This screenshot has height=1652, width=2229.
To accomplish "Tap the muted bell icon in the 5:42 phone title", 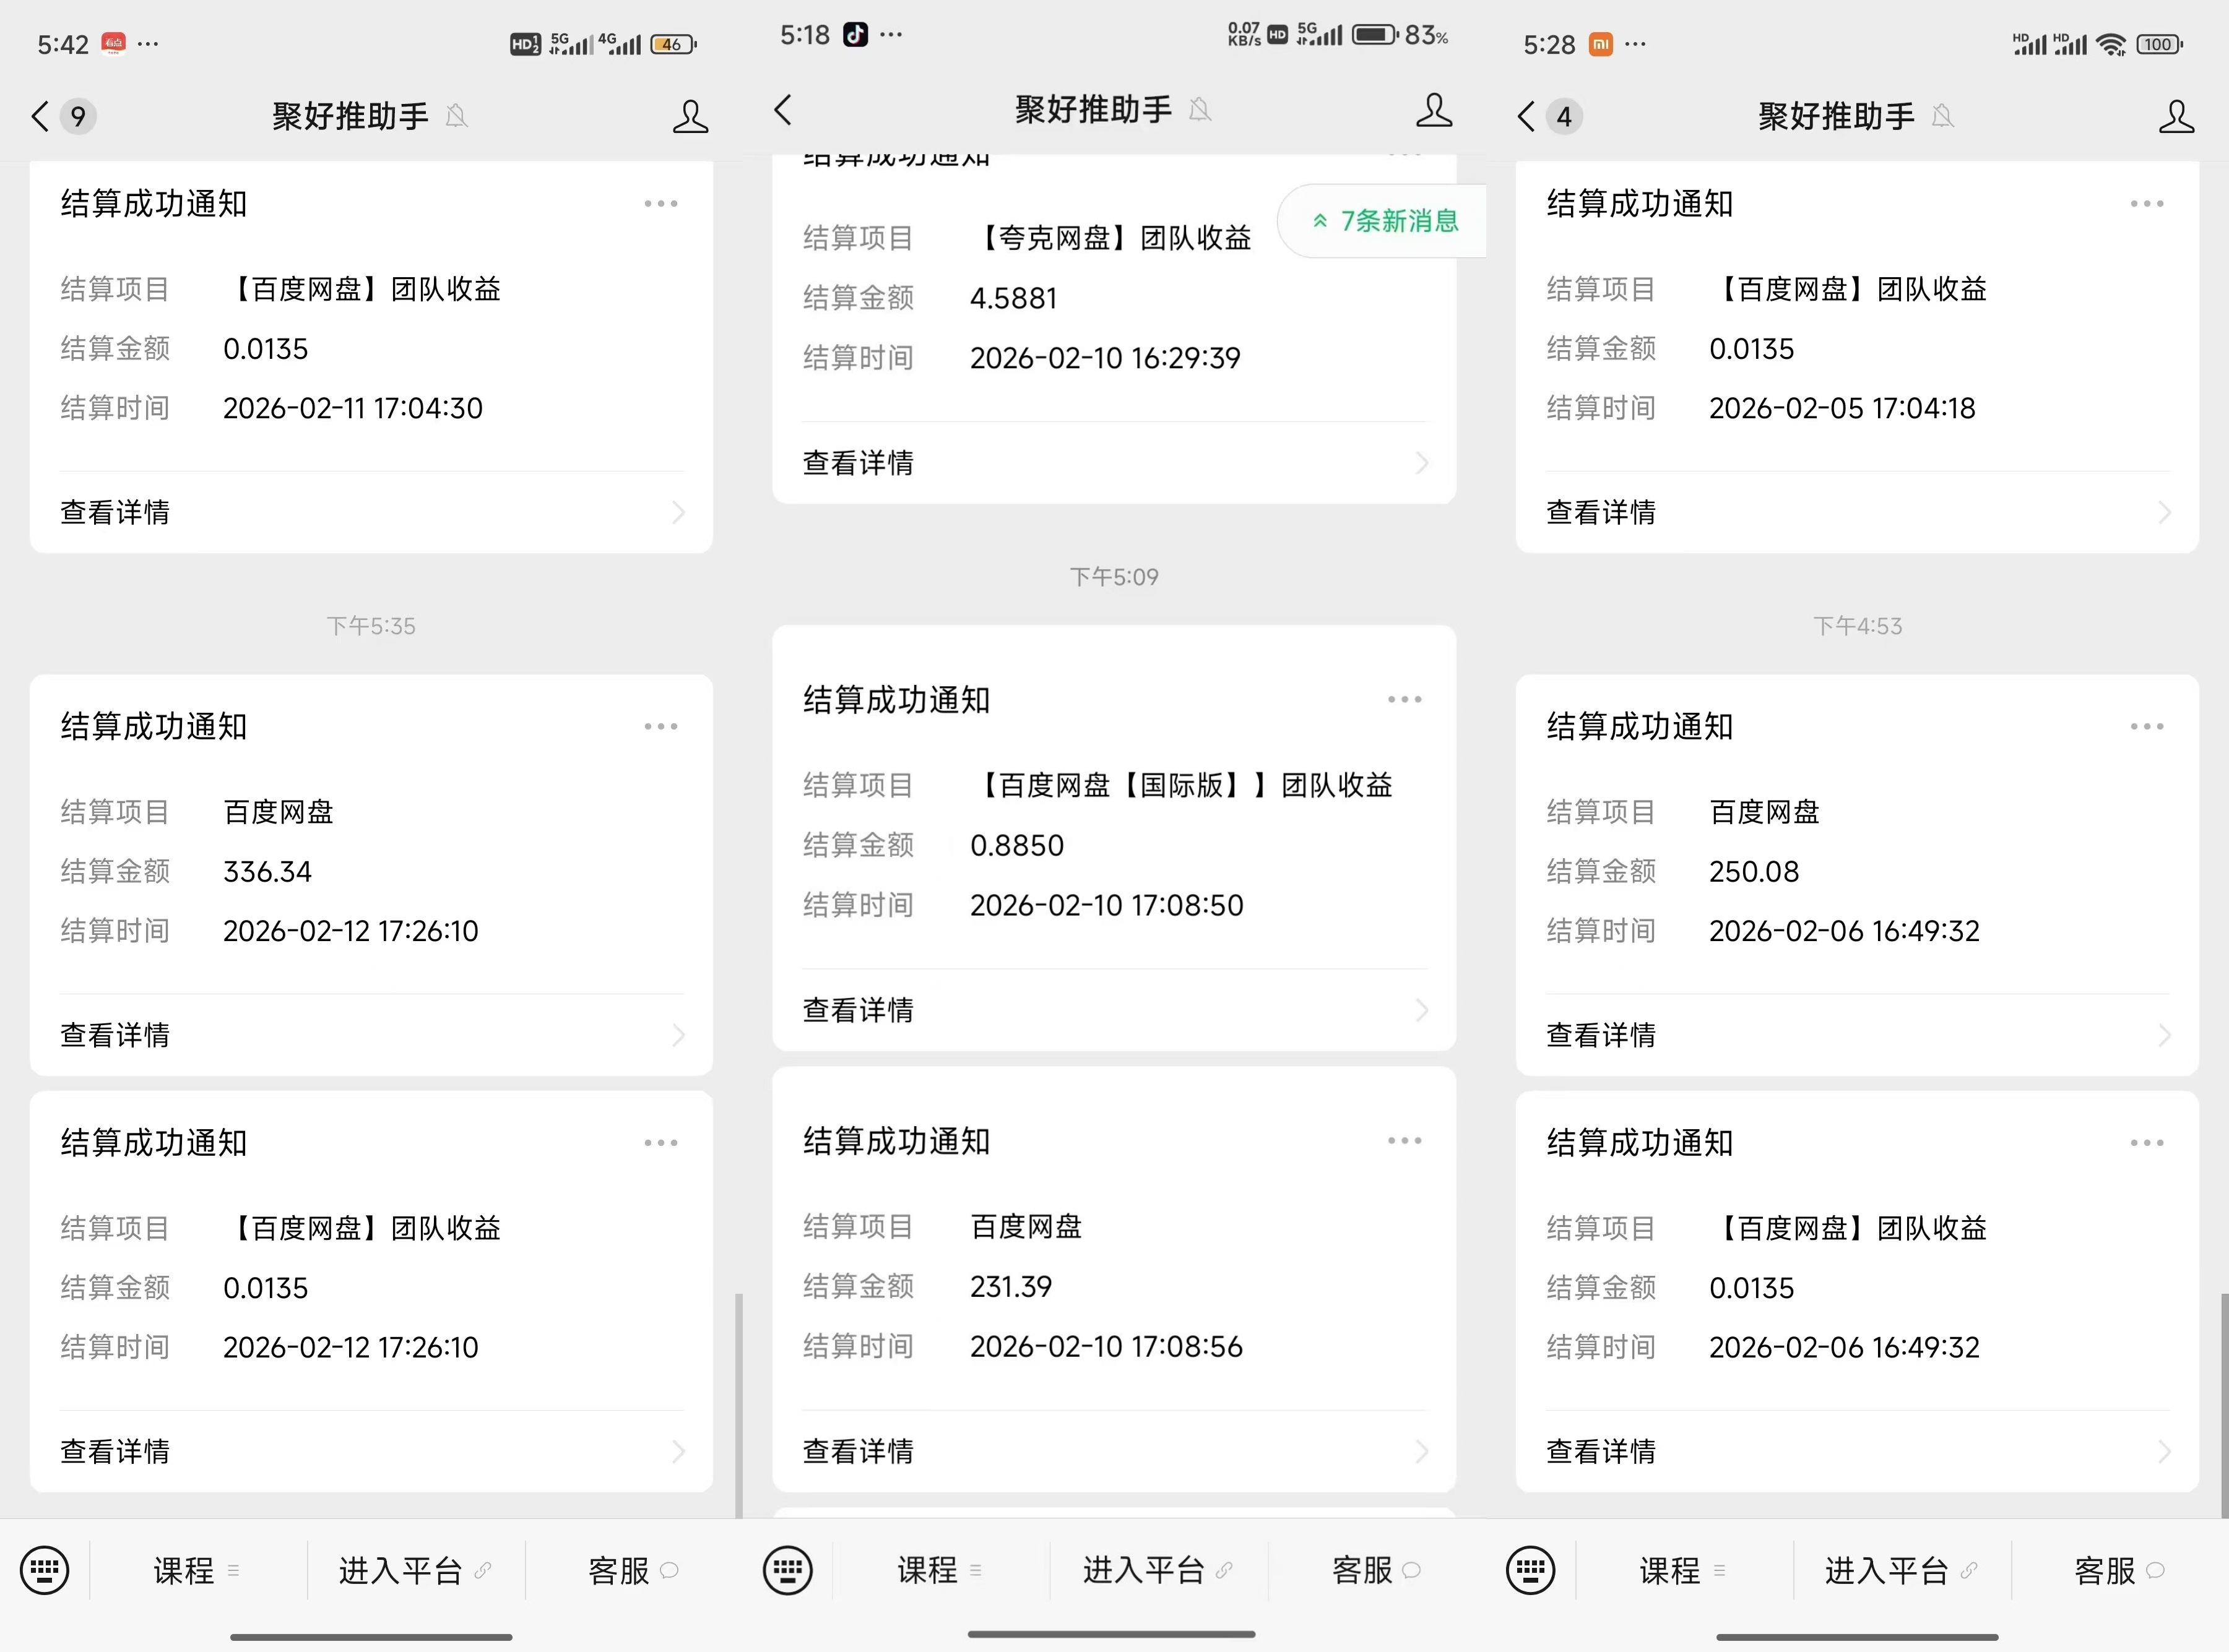I will click(x=456, y=116).
